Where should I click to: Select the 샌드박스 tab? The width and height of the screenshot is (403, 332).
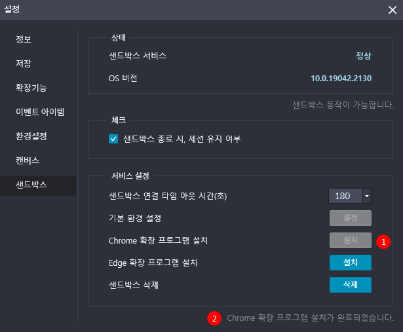coord(31,185)
